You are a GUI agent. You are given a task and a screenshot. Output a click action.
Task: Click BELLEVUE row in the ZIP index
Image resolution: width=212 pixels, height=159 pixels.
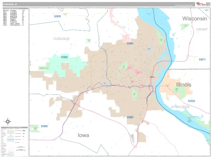(x=14, y=16)
